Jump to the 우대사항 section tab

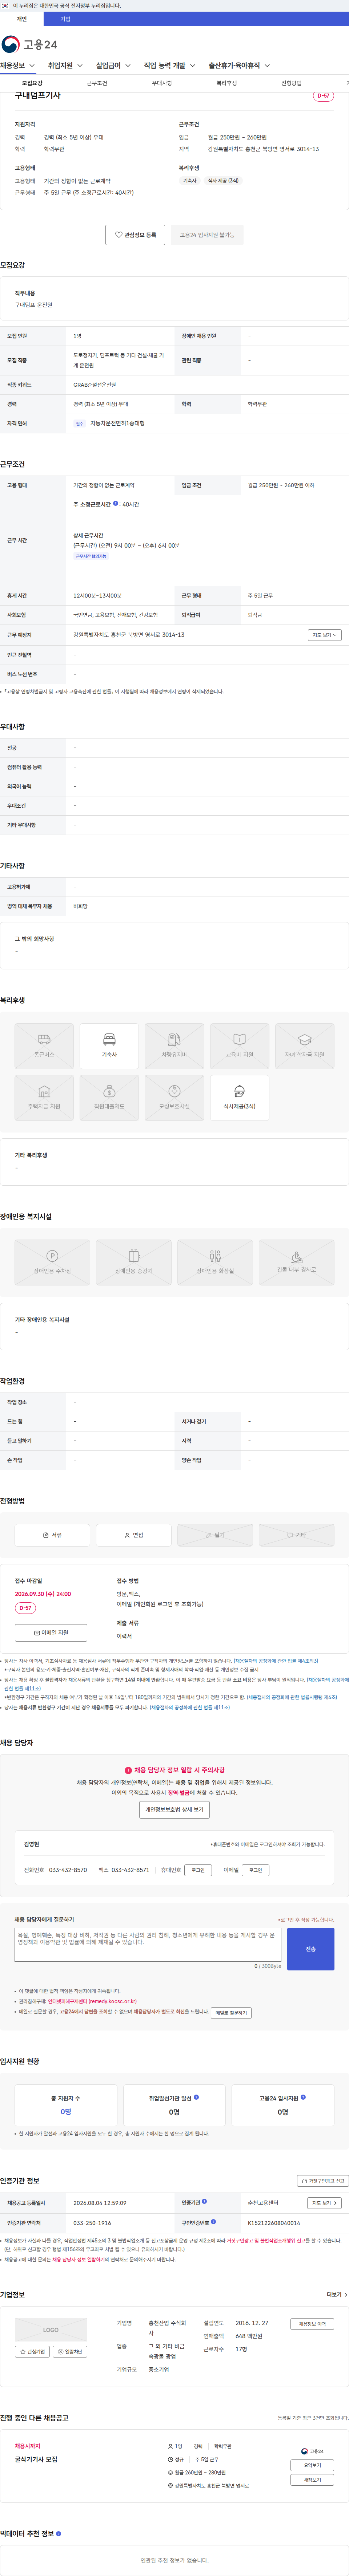(x=161, y=83)
